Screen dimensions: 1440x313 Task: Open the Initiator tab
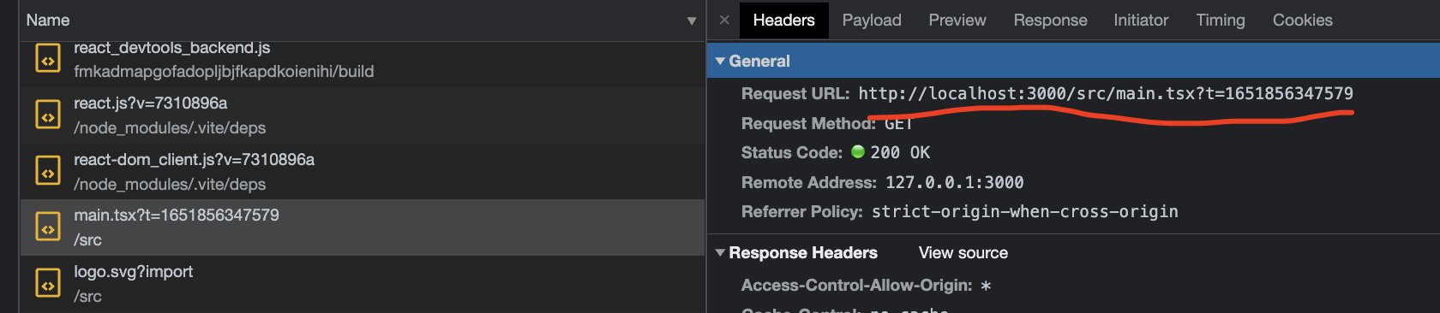point(1141,20)
